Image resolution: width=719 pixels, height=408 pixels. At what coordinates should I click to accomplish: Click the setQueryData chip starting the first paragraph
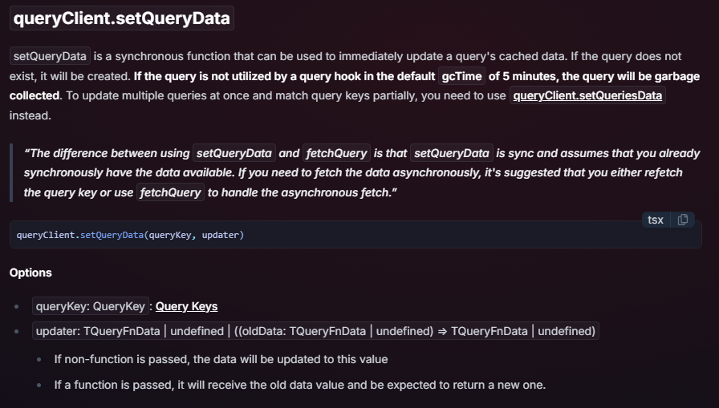[x=50, y=56]
